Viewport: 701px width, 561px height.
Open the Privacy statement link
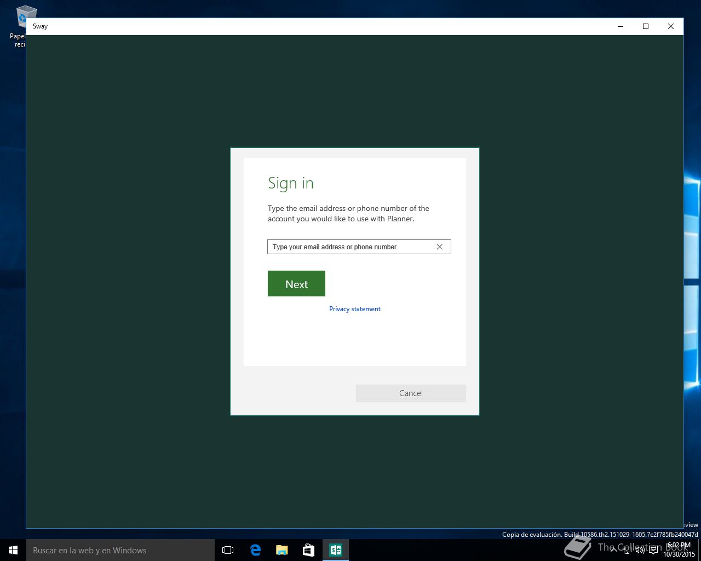point(355,309)
